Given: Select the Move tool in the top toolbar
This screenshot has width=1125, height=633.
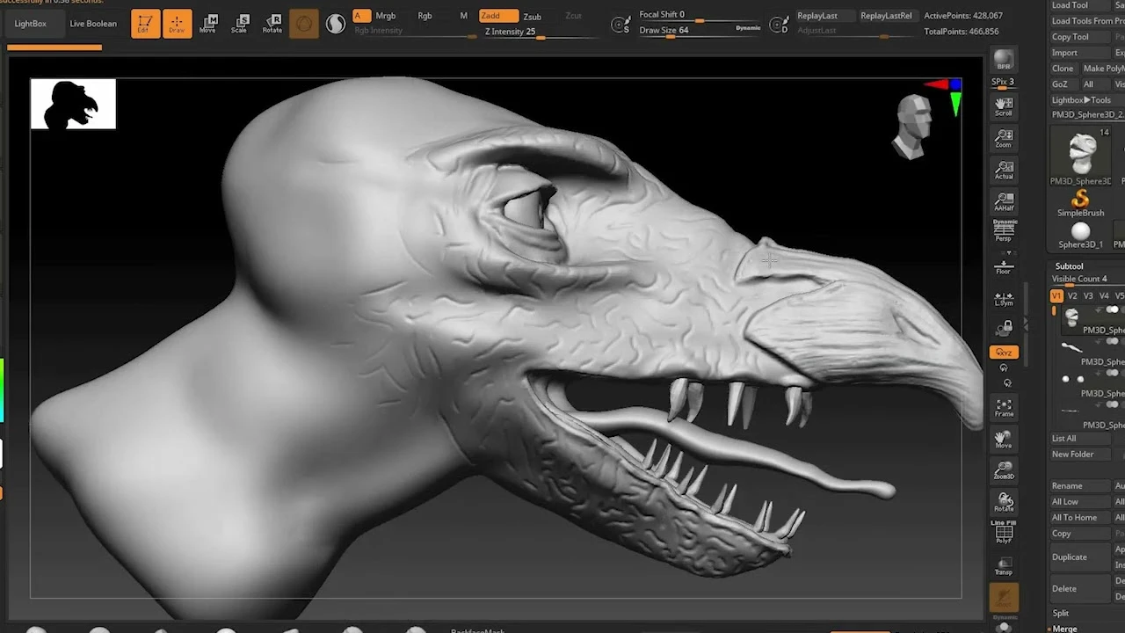Looking at the screenshot, I should 210,24.
